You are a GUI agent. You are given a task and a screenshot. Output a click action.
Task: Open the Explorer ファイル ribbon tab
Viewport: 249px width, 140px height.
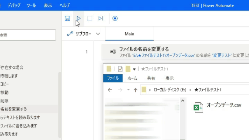click(x=113, y=78)
